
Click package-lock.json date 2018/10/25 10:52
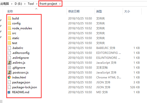80,87
